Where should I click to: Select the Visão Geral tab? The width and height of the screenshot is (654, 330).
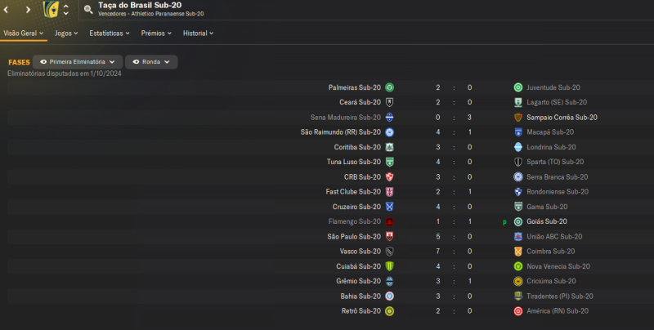22,33
